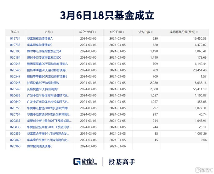Sort by the 实际募集份额 column arrows
Viewport: 214px width, 174px height.
(x=197, y=32)
